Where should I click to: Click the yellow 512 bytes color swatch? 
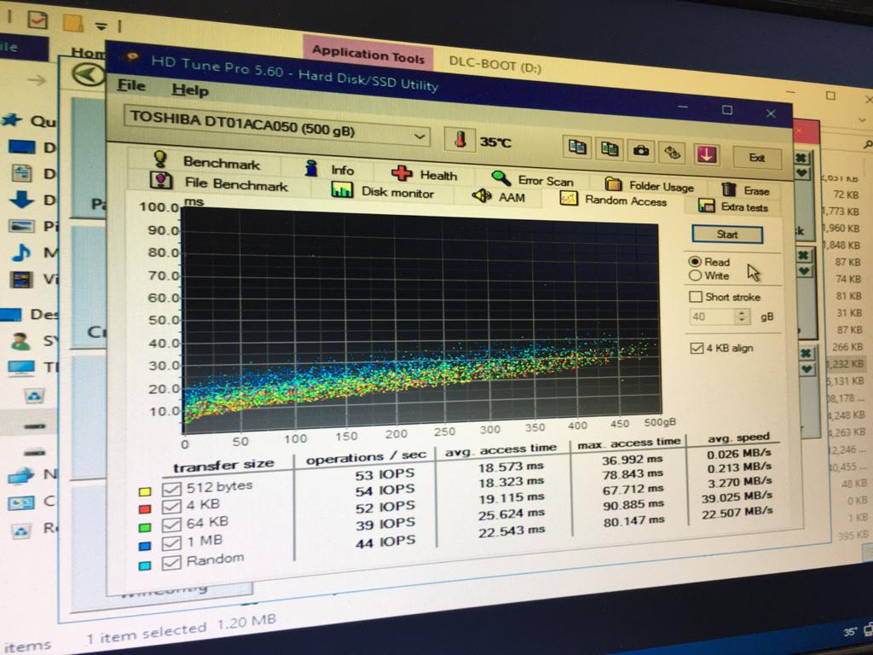tap(145, 492)
